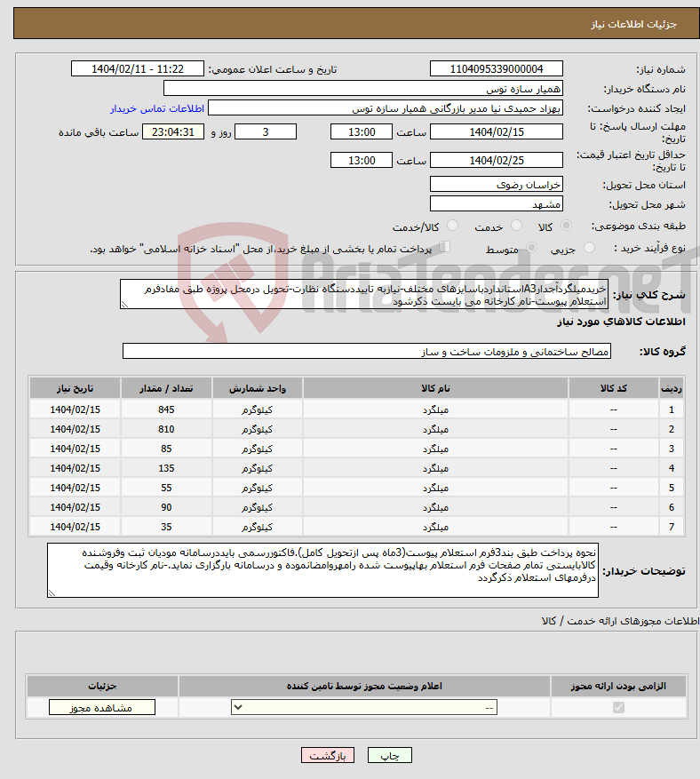Click کیلوگرم unit in row 7
The image size is (700, 779).
[258, 527]
